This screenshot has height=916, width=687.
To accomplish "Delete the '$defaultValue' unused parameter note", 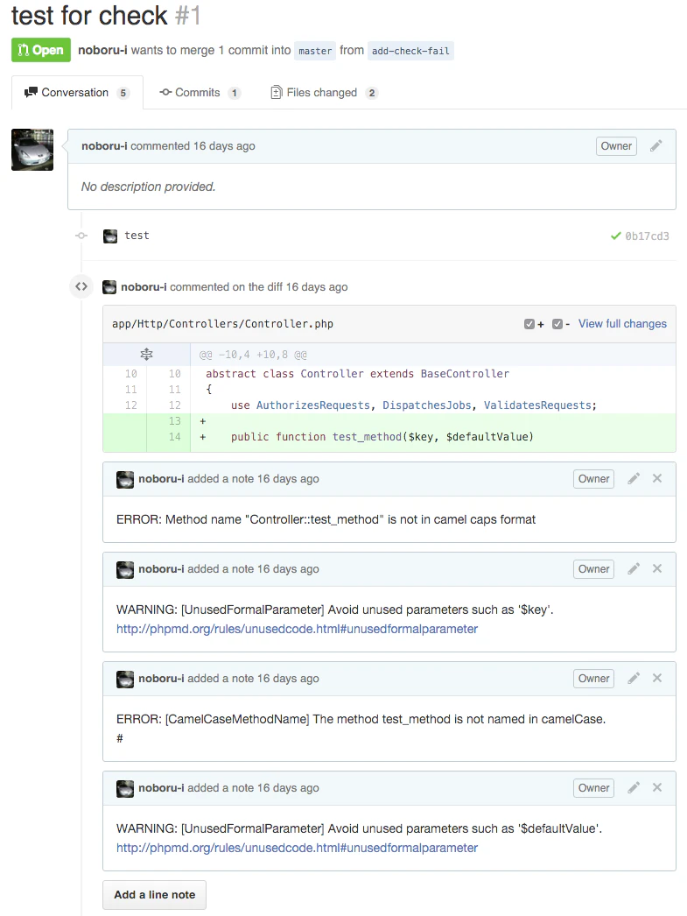I will [657, 787].
